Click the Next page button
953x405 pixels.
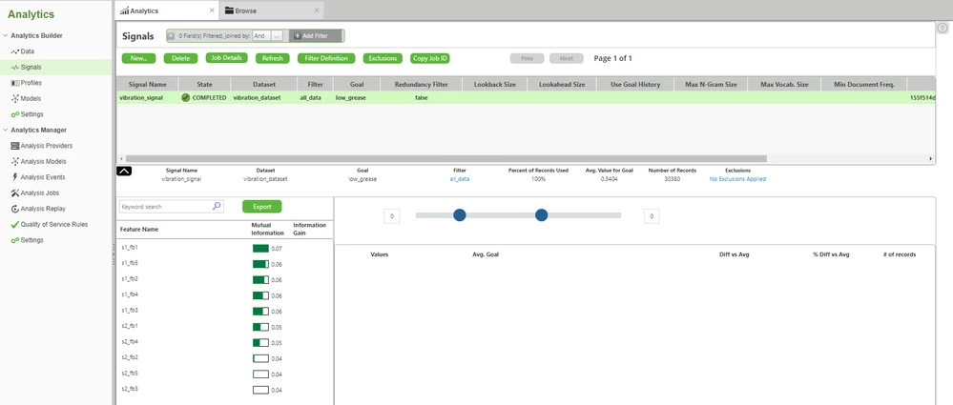567,58
